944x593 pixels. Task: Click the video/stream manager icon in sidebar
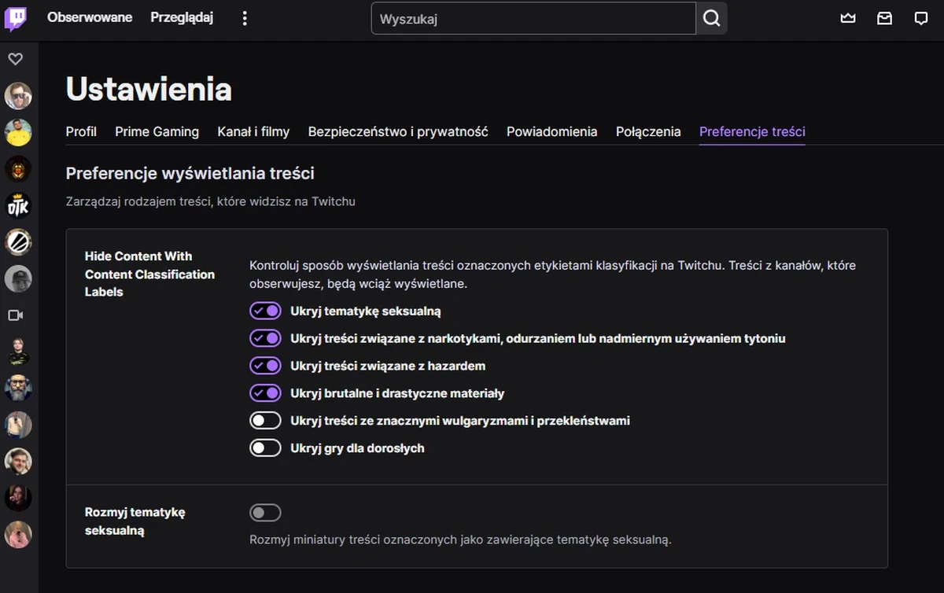pos(17,315)
